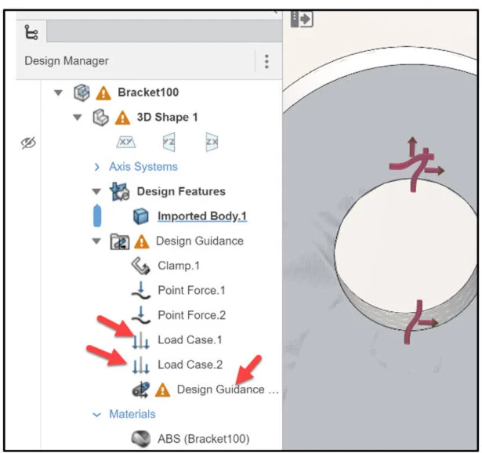Select the ZX plane icon
Image resolution: width=482 pixels, height=453 pixels.
coord(212,142)
